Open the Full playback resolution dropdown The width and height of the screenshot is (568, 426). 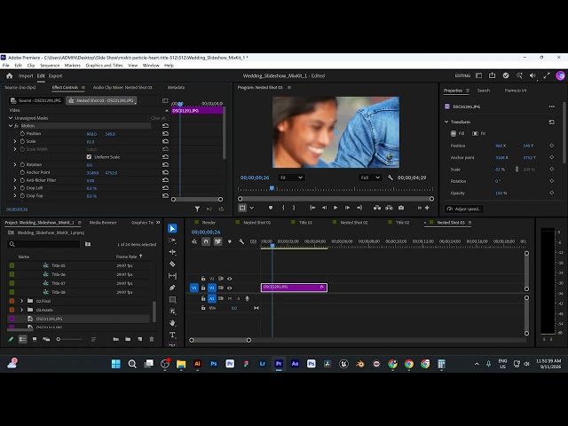click(370, 177)
